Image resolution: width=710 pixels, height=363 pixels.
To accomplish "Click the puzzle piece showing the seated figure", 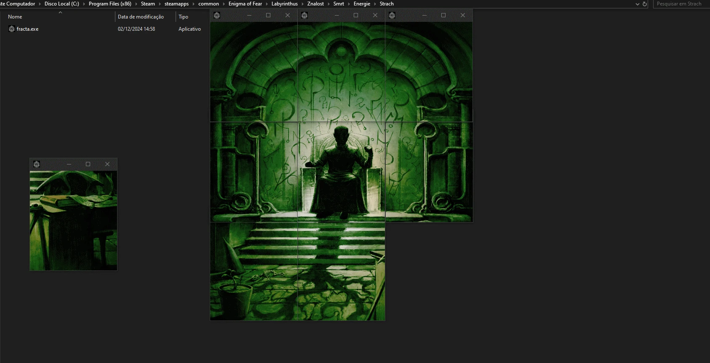I will (x=341, y=172).
